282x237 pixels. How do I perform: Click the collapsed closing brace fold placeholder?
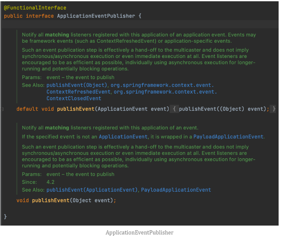coord(274,109)
